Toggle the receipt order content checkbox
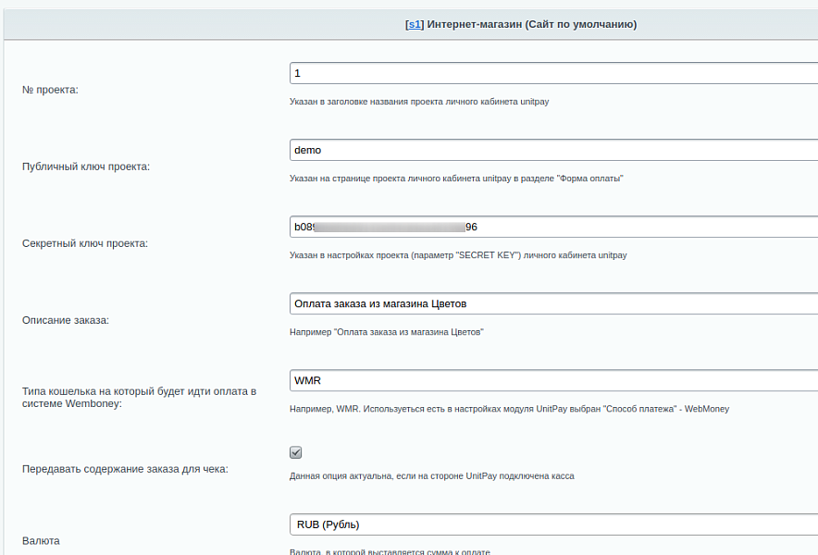The width and height of the screenshot is (818, 555). click(x=296, y=452)
